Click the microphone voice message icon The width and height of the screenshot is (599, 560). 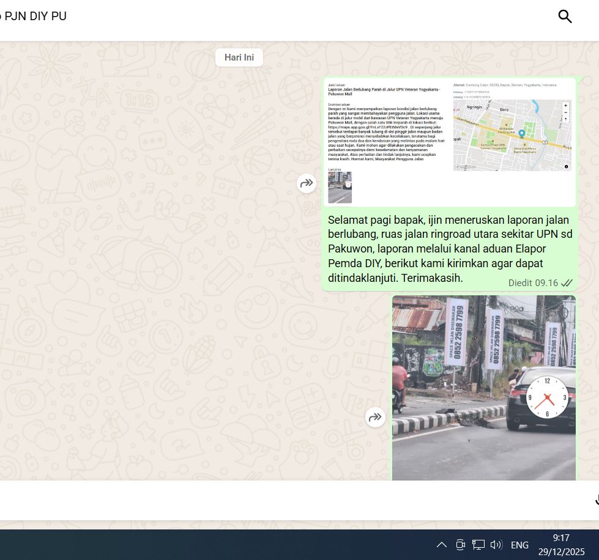point(596,499)
